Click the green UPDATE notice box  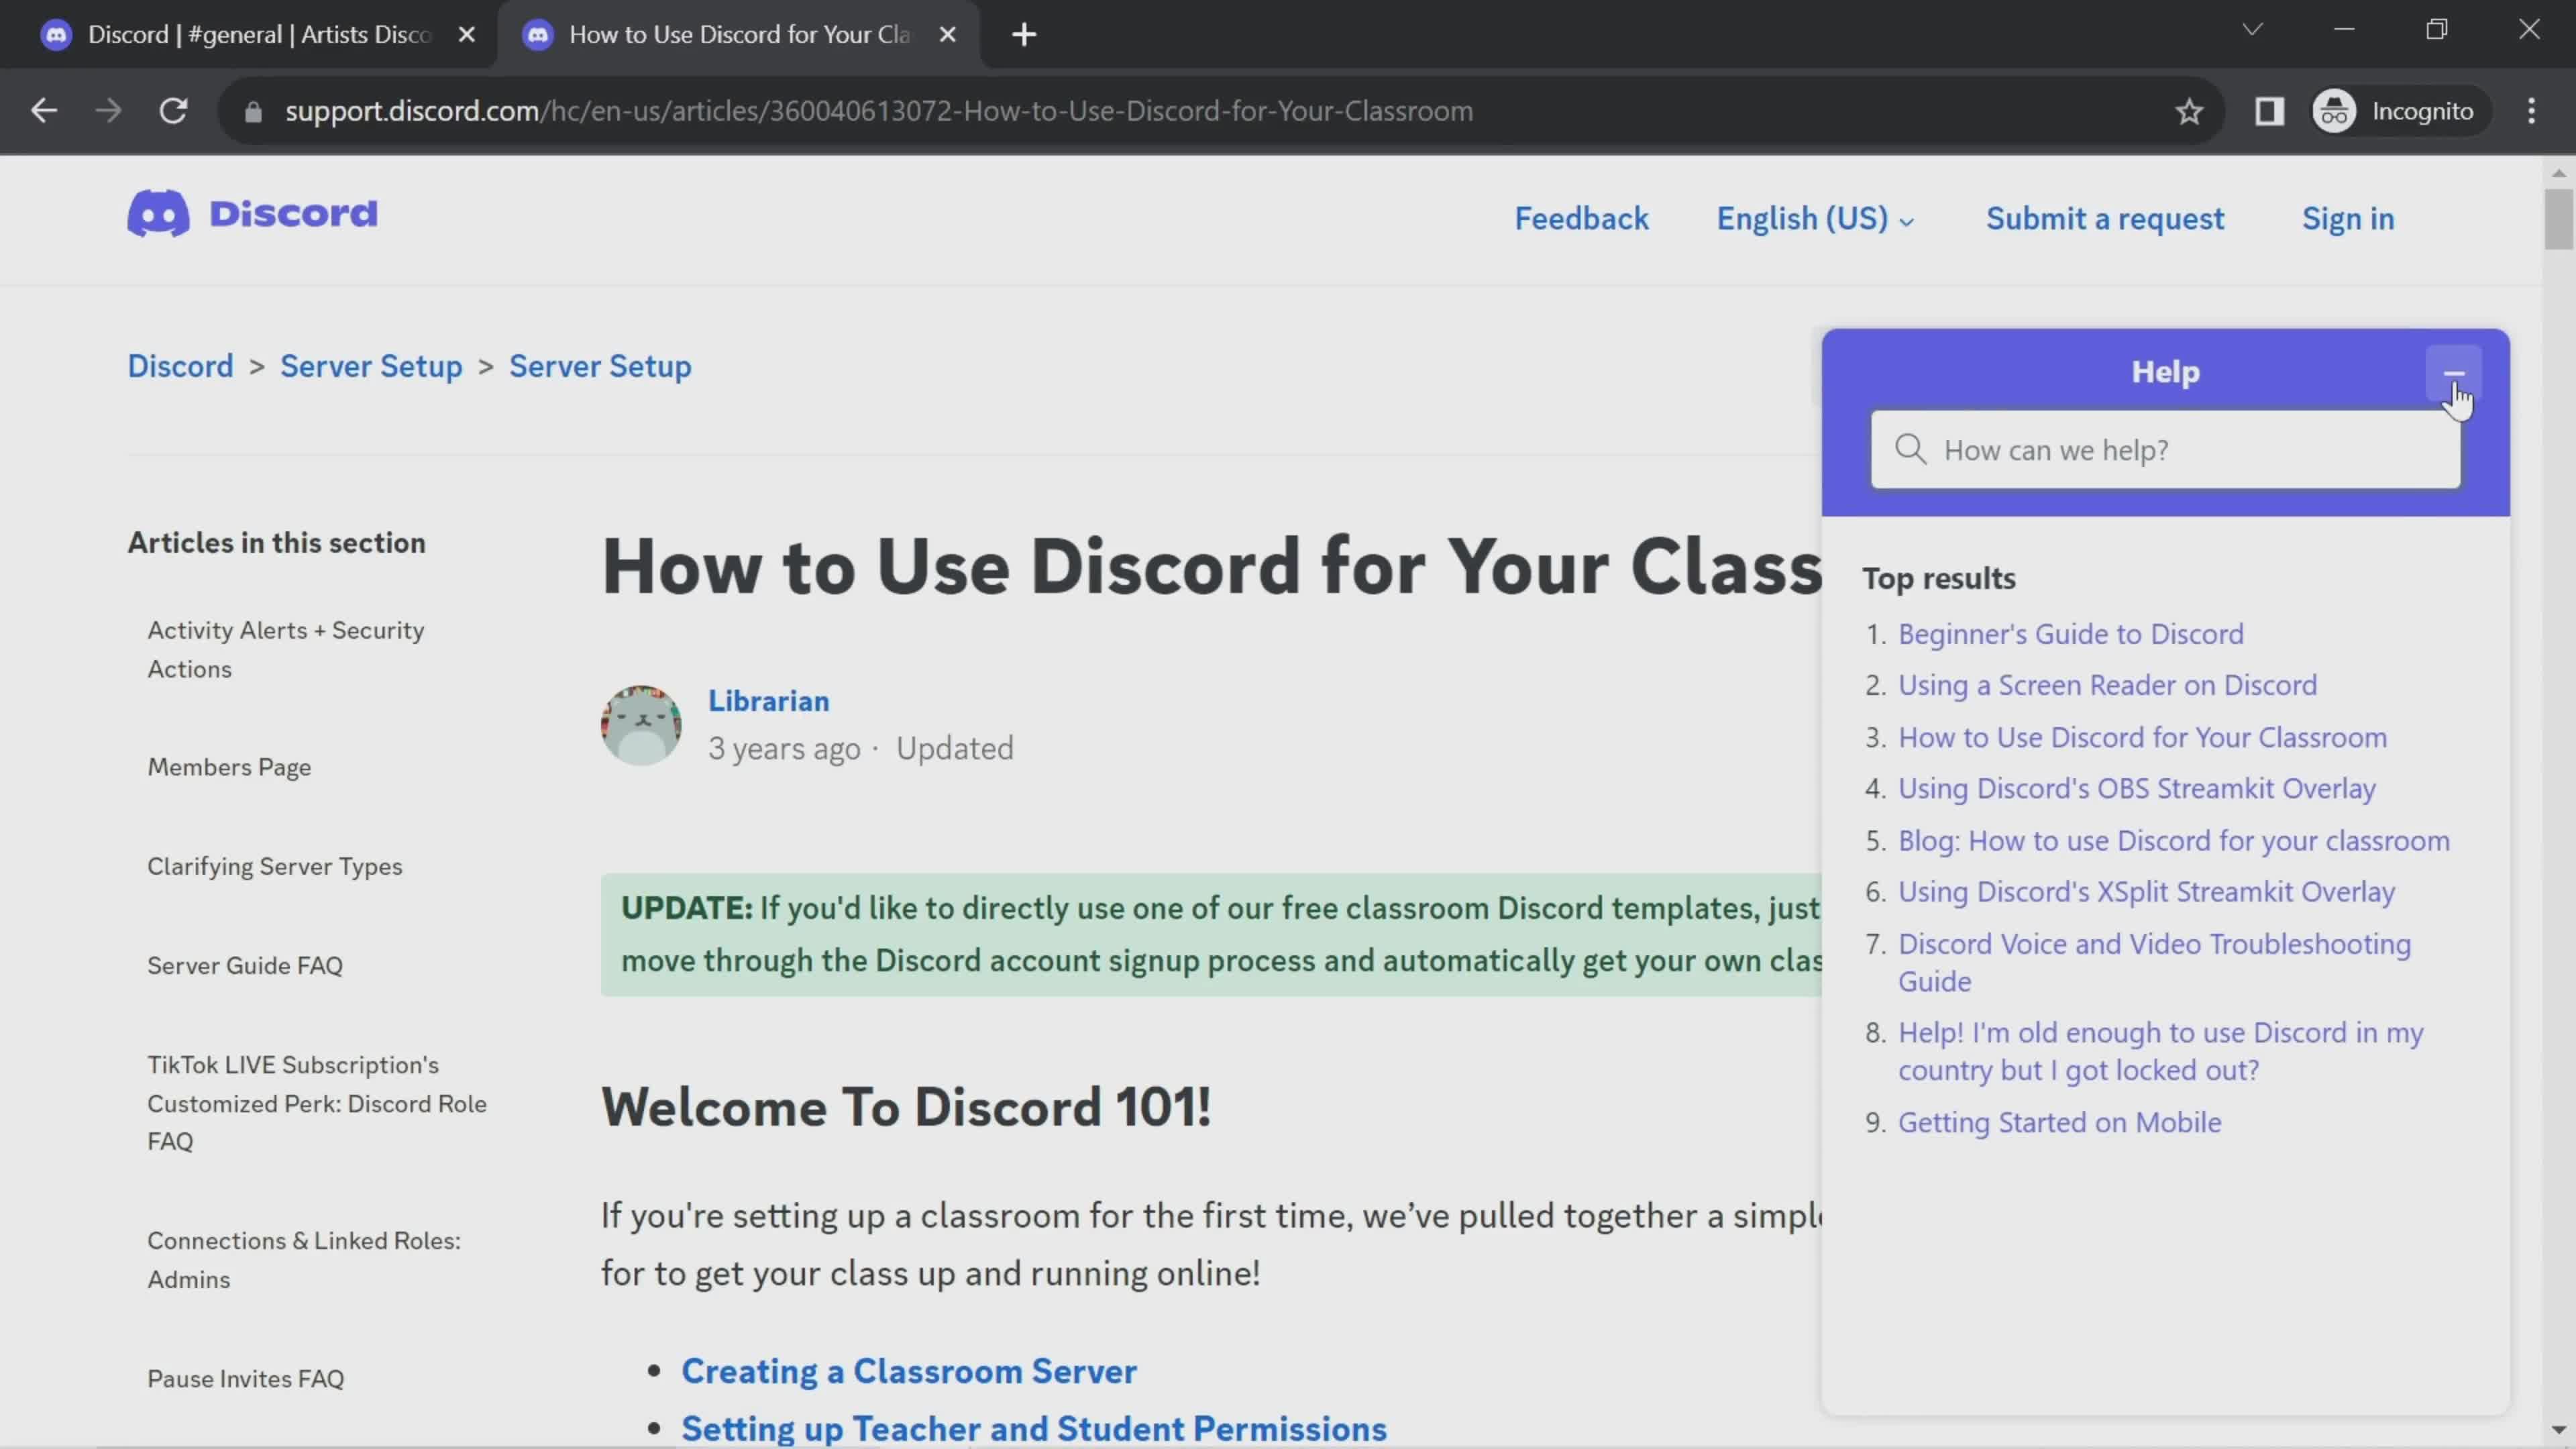[x=1211, y=934]
